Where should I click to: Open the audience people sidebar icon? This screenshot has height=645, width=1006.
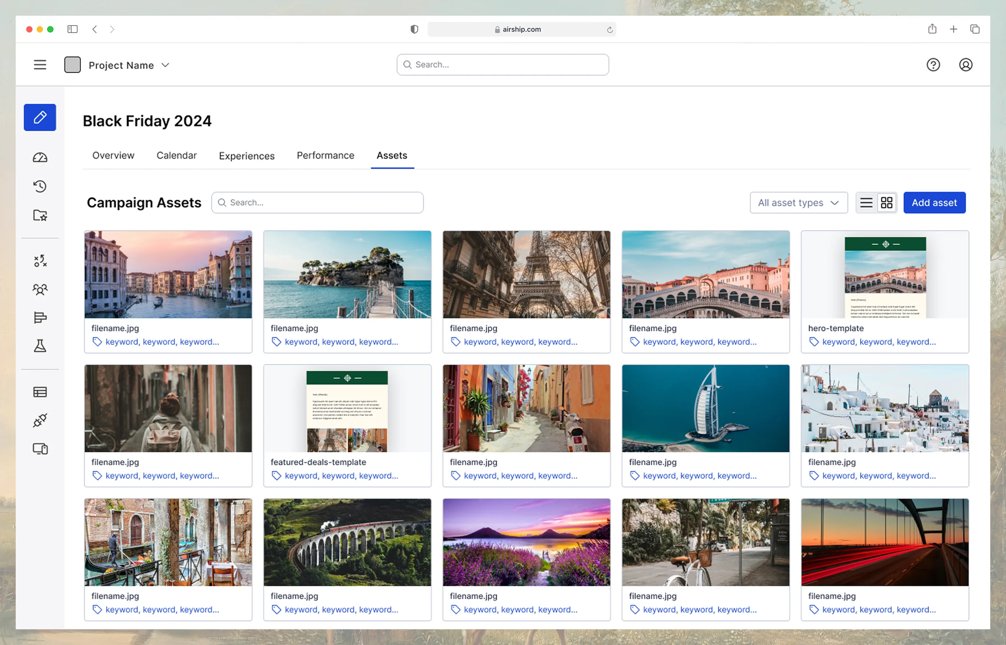pyautogui.click(x=40, y=289)
